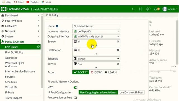Viewport: 179px width, 101px height.
Task: Open Outgoing Interface dropdown
Action: tap(96, 36)
